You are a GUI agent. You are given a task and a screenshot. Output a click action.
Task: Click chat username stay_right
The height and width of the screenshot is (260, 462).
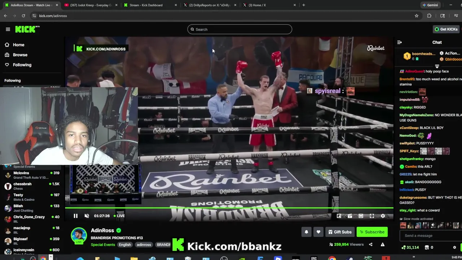pyautogui.click(x=408, y=211)
